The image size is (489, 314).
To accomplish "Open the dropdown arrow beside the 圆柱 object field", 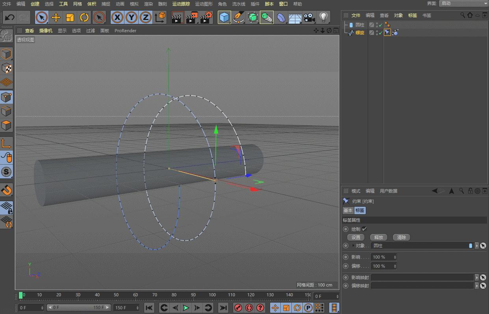I will (x=478, y=246).
